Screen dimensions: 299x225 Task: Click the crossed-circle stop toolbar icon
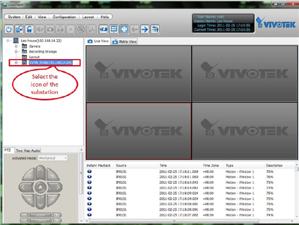click(x=81, y=29)
